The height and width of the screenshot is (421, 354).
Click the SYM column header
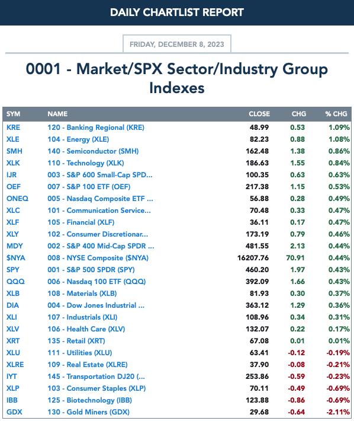[x=14, y=114]
